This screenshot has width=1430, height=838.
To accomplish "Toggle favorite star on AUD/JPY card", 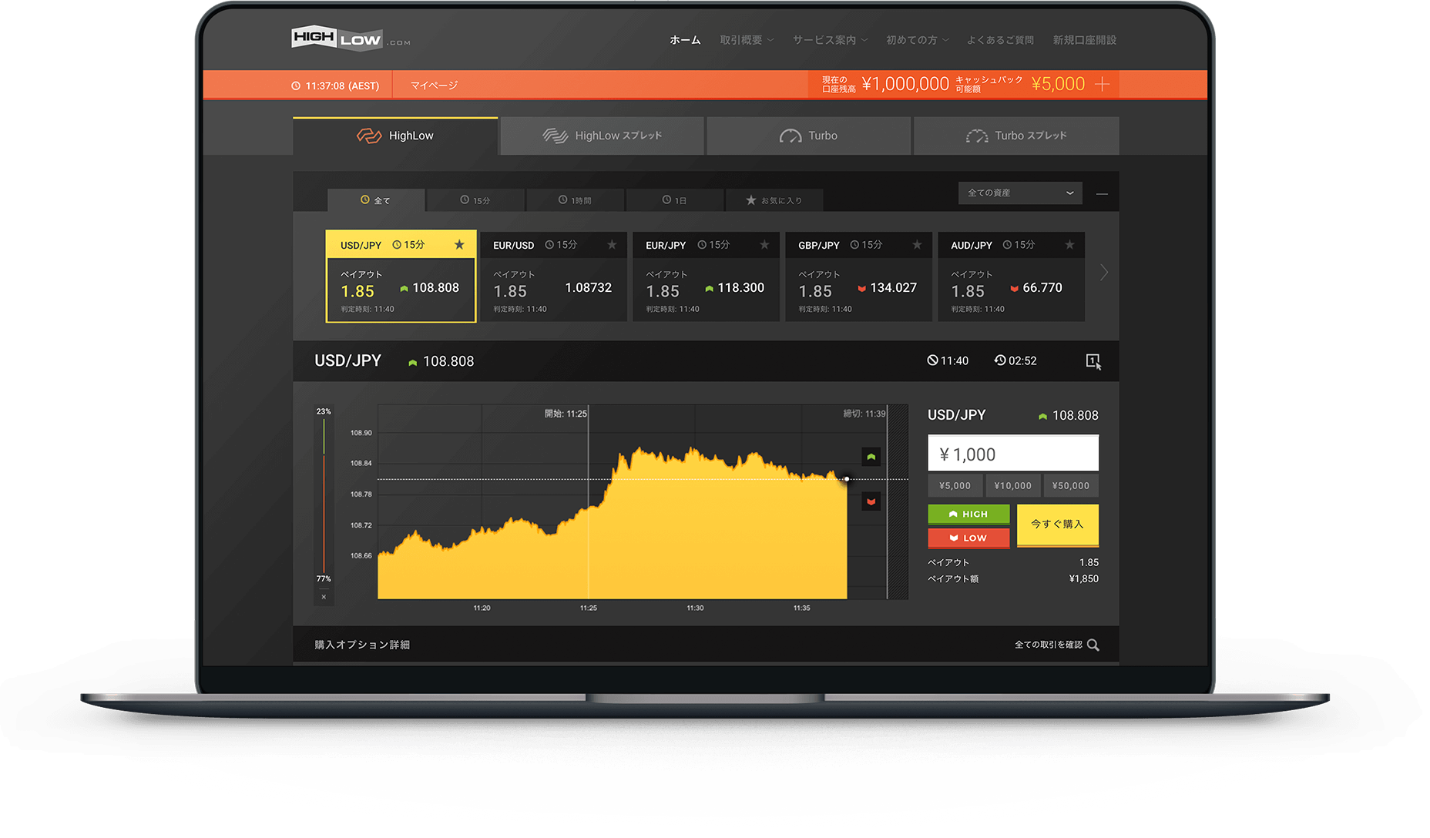I will coord(1069,245).
